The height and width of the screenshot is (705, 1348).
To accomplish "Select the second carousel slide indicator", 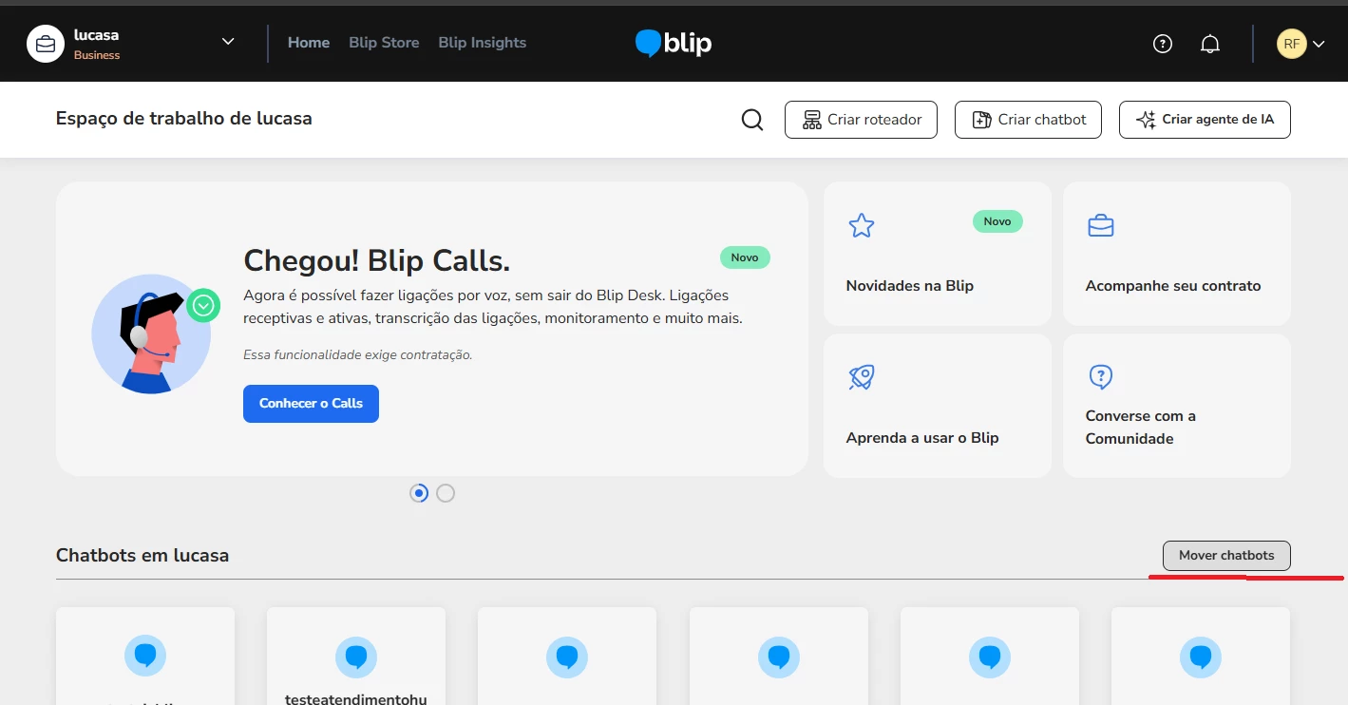I will (446, 493).
